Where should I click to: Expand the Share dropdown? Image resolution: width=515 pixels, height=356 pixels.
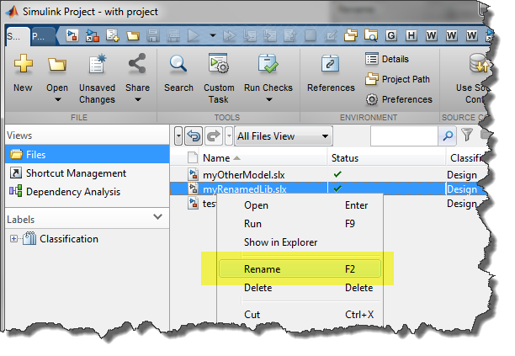tap(136, 99)
